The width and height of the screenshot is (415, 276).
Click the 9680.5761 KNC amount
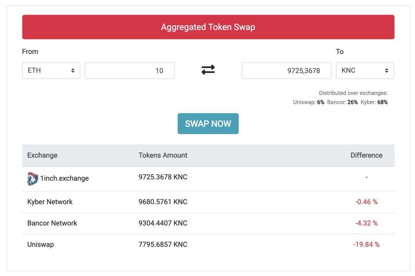pyautogui.click(x=163, y=202)
